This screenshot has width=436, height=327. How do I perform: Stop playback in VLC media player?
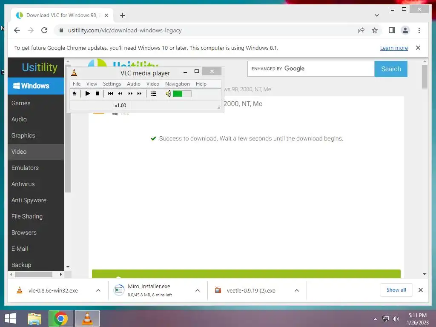pos(98,94)
